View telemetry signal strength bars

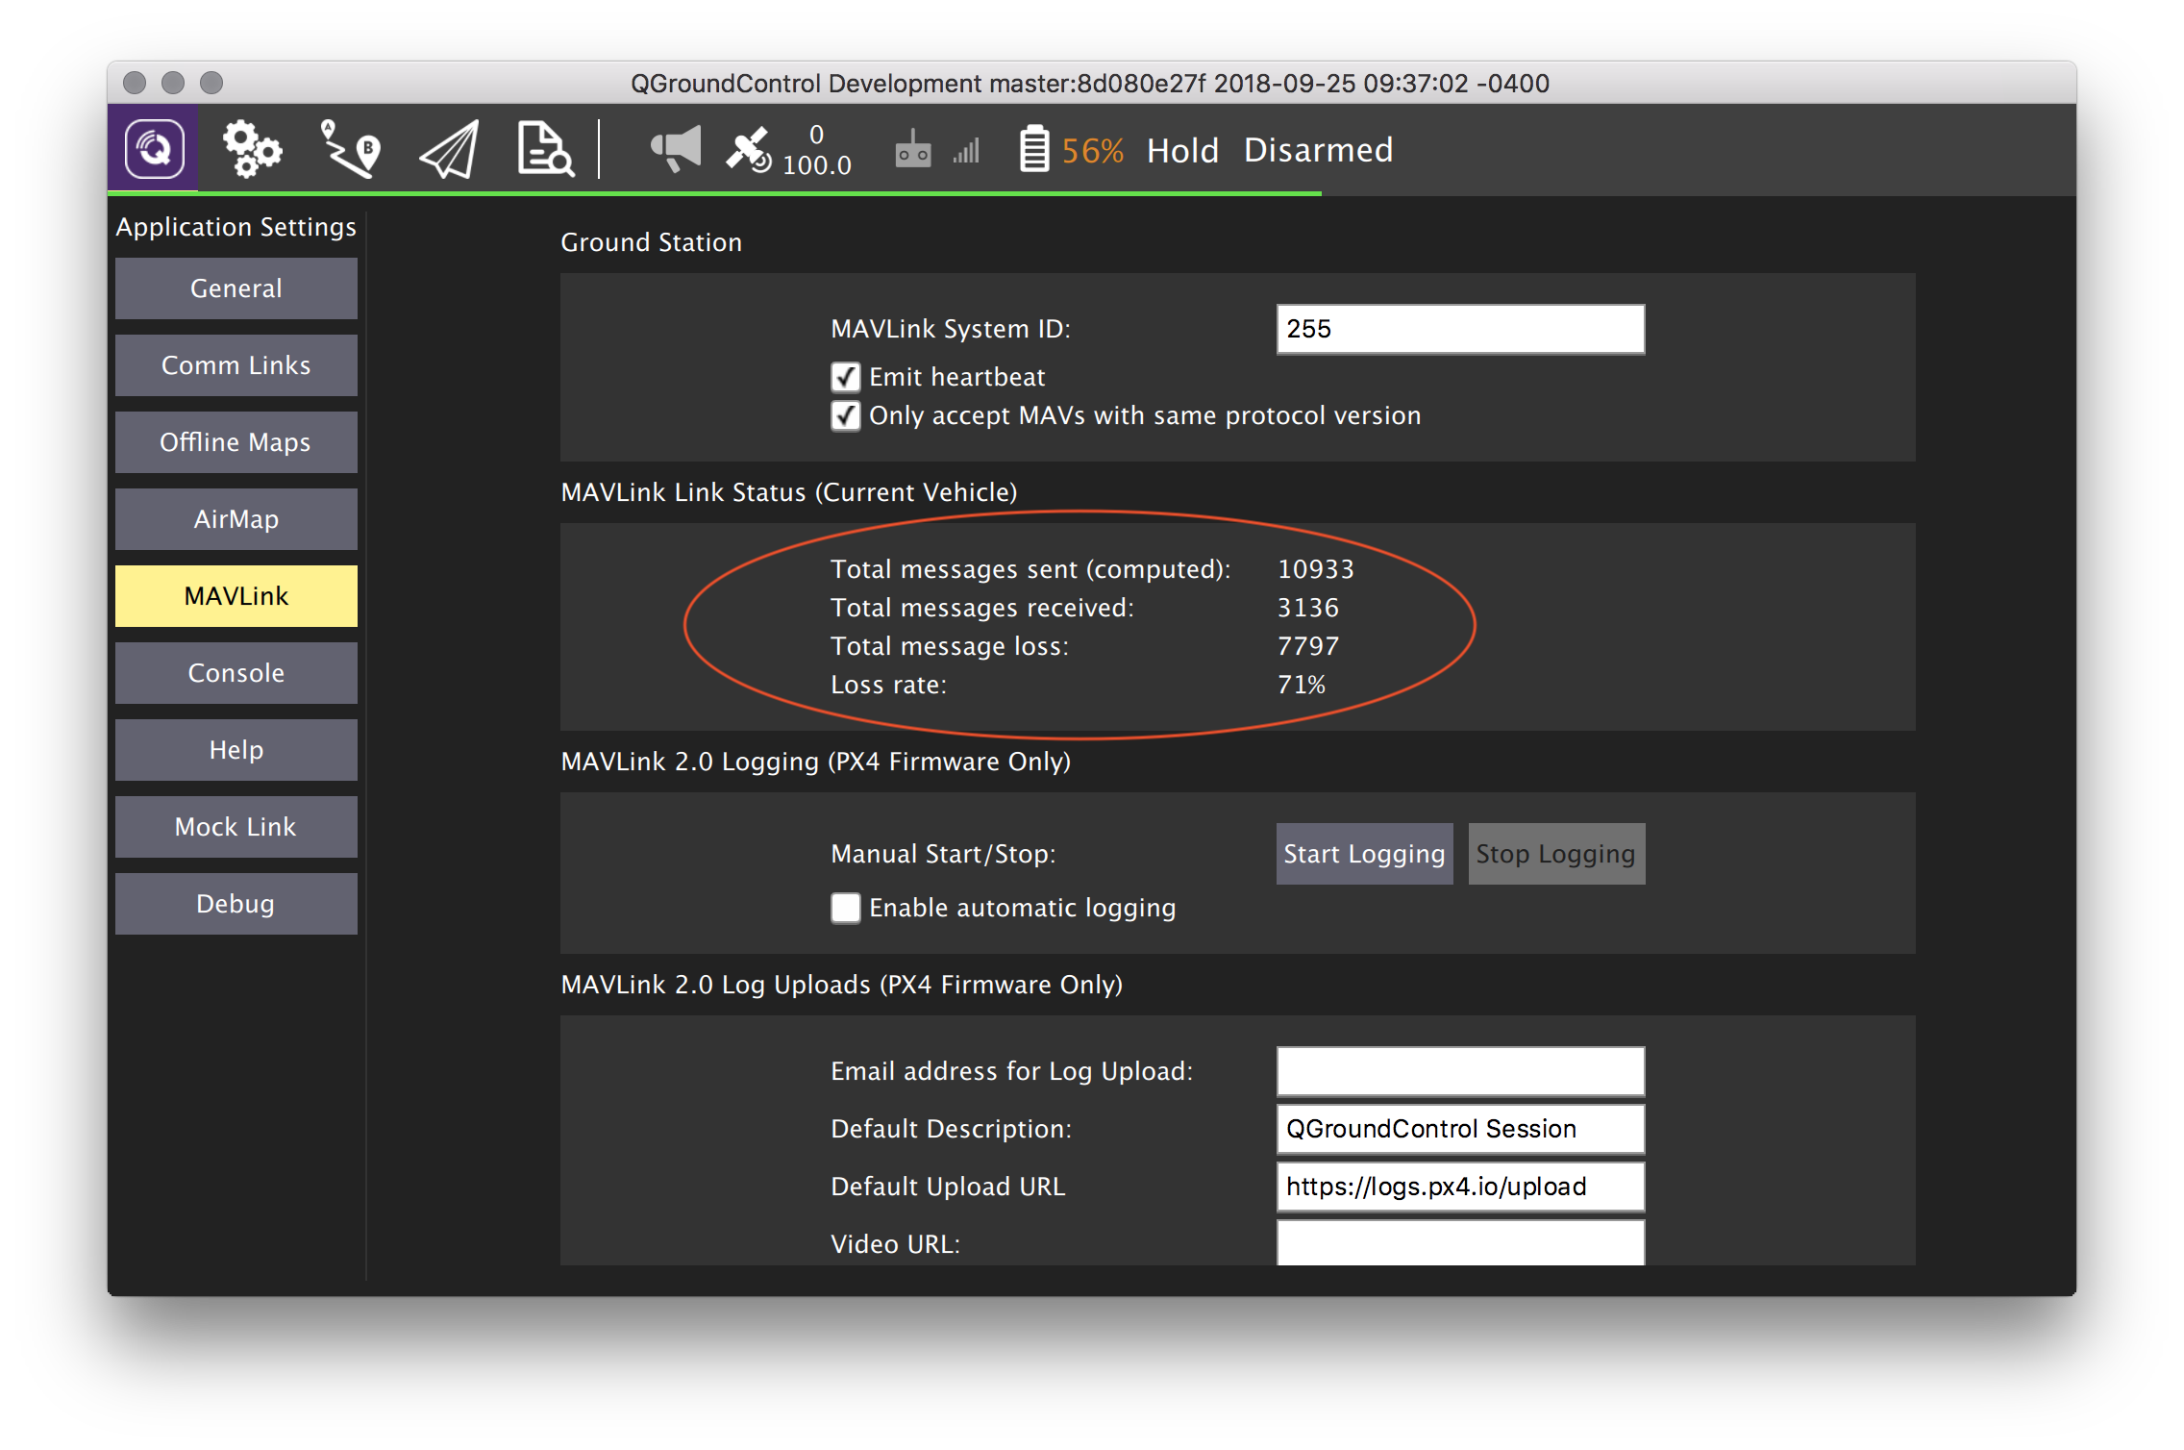click(x=965, y=149)
